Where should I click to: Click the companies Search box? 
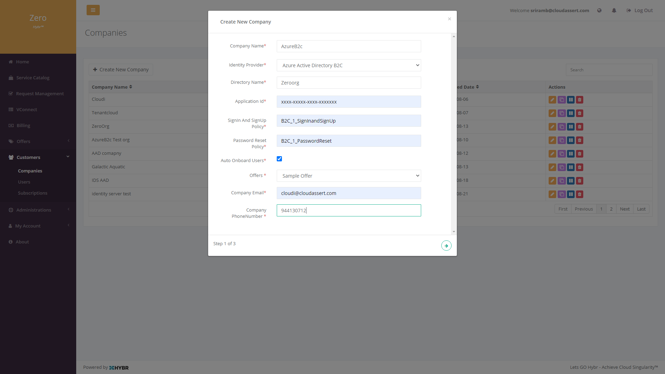click(x=609, y=70)
